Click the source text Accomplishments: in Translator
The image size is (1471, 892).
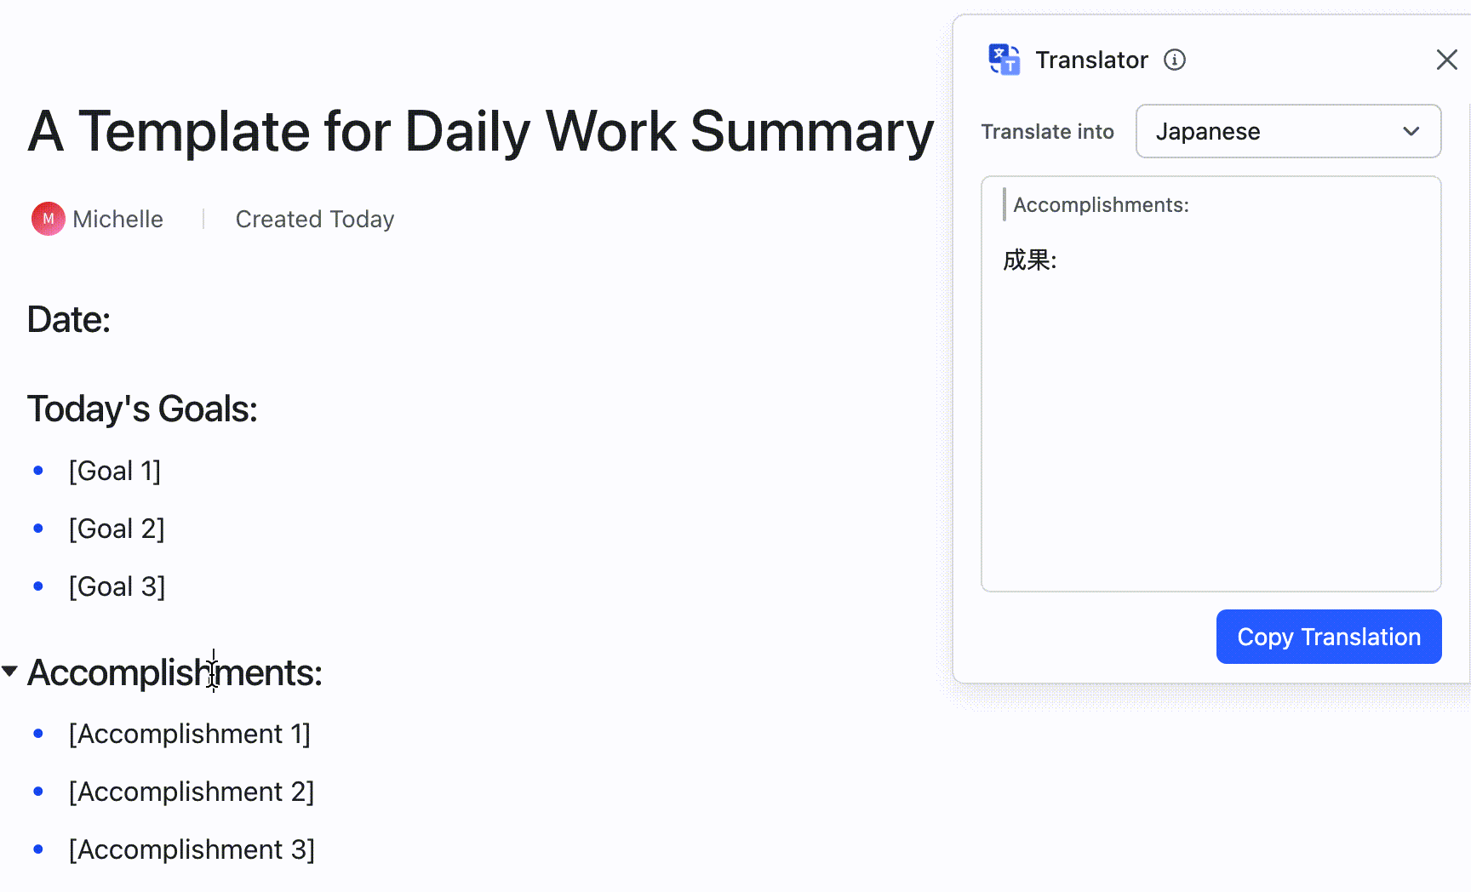click(1101, 205)
